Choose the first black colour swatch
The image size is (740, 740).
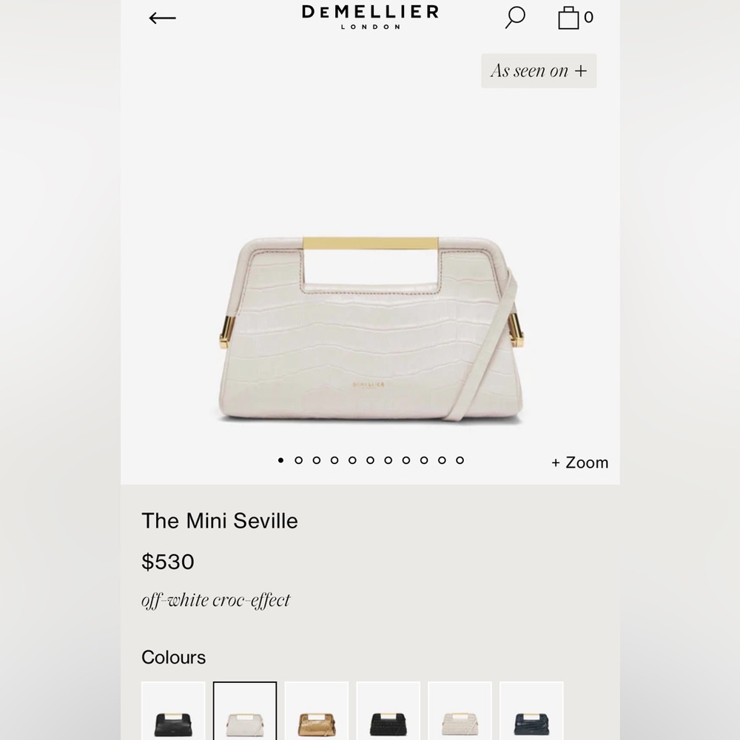coord(173,710)
